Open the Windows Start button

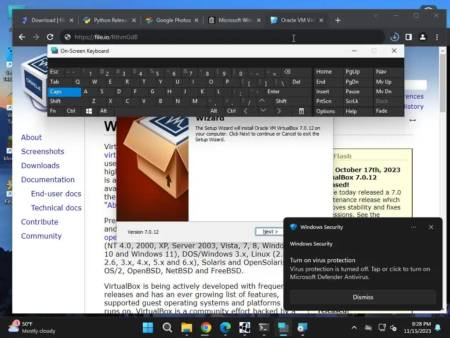pyautogui.click(x=148, y=327)
